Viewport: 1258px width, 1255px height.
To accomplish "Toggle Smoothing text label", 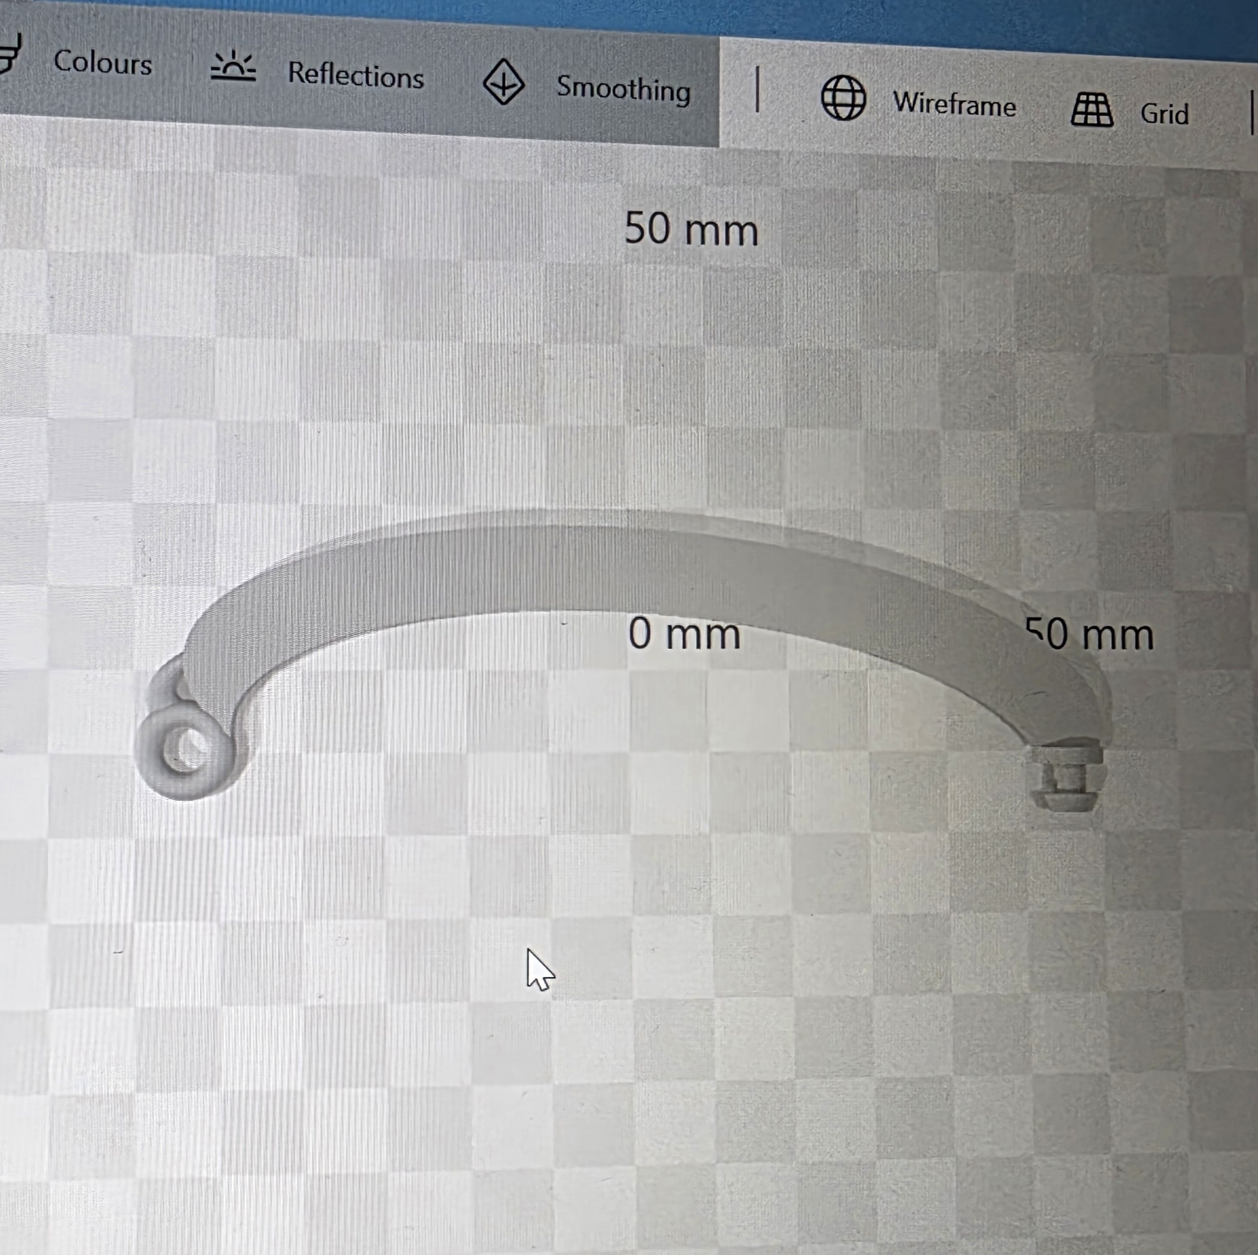I will click(623, 88).
